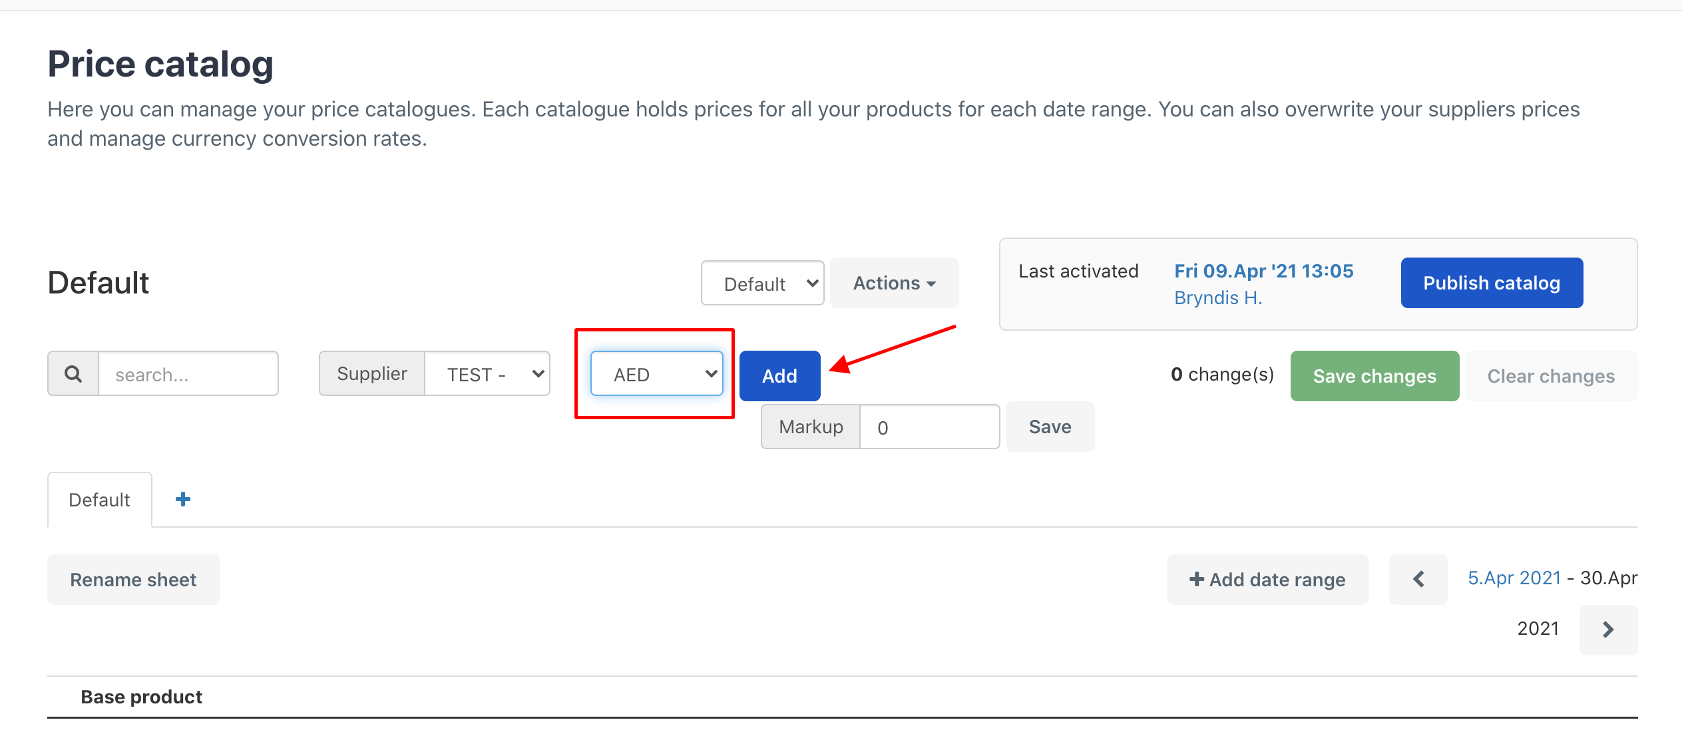Screen dimensions: 1696x732
Task: Click the search text field
Action: [x=188, y=374]
